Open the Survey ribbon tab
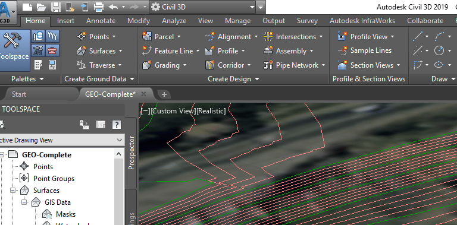The width and height of the screenshot is (457, 225). point(307,21)
